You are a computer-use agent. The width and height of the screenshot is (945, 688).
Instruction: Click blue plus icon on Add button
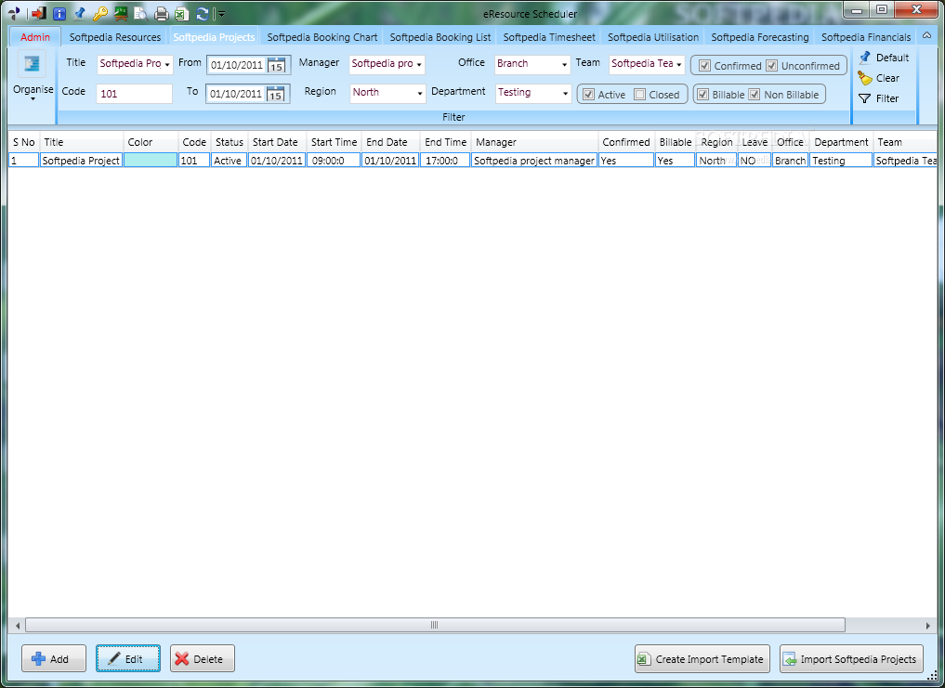39,659
